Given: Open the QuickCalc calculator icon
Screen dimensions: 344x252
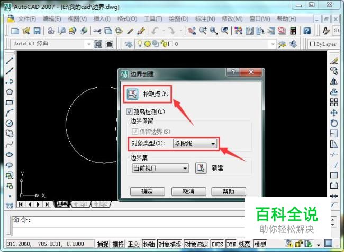Looking at the screenshot, I should click(x=293, y=31).
